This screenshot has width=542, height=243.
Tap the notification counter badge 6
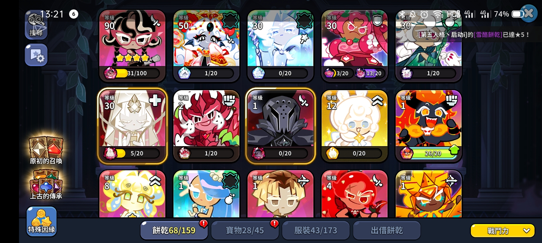[74, 14]
